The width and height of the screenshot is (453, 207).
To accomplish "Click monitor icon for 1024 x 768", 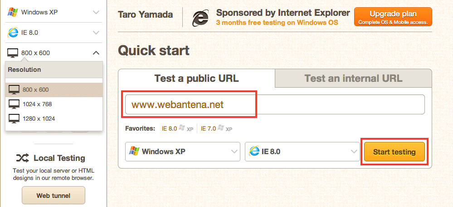I will pos(14,104).
